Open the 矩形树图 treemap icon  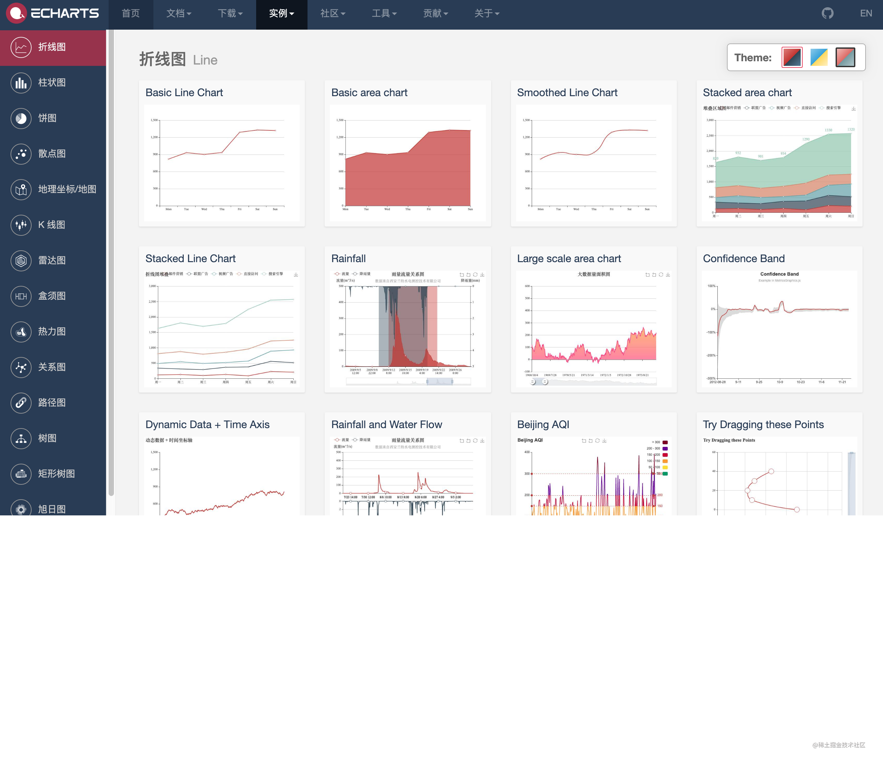point(21,474)
